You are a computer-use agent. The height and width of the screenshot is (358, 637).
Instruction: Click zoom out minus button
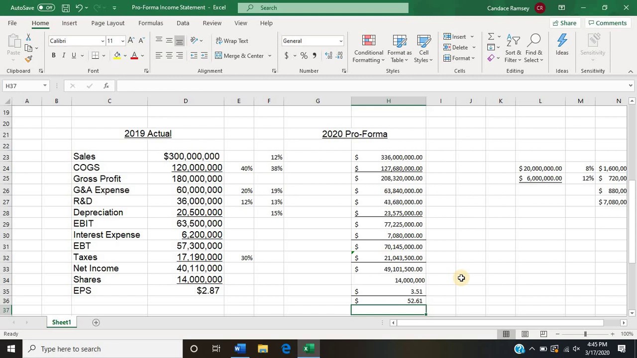click(558, 334)
